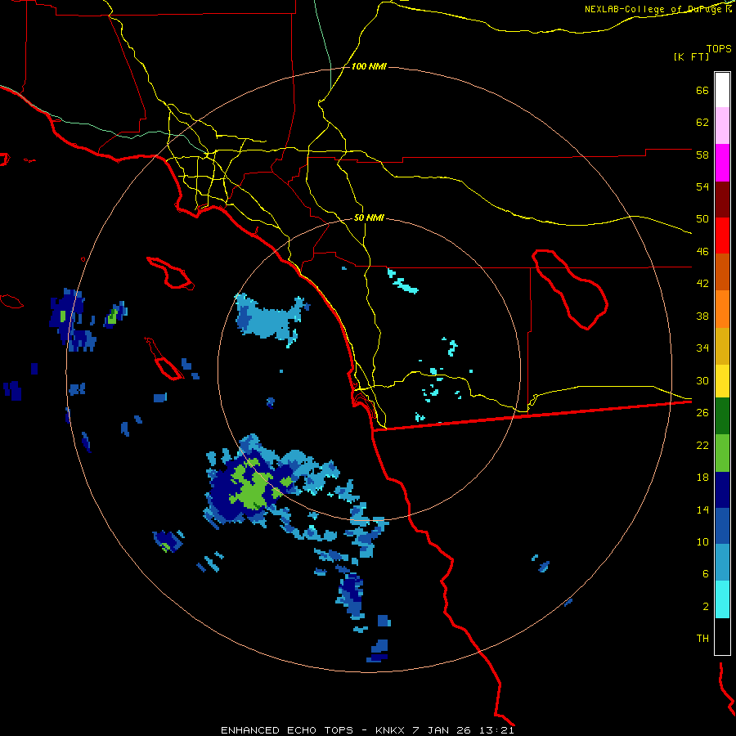Click the 42 legend value
Image resolution: width=736 pixels, height=736 pixels.
(702, 284)
